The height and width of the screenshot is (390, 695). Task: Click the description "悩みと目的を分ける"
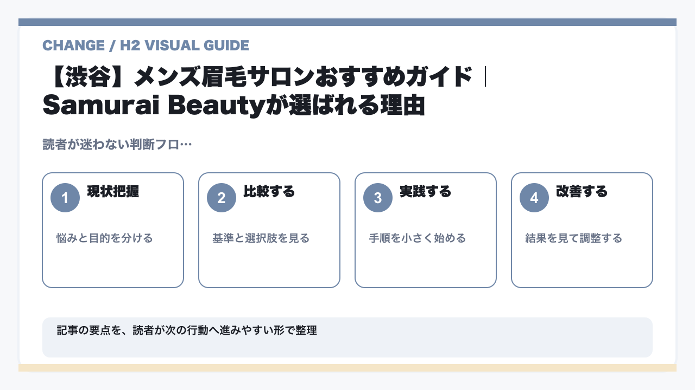(x=105, y=238)
